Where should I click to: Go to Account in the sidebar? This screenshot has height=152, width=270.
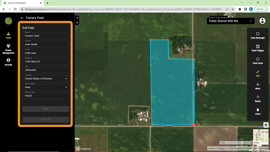8,62
